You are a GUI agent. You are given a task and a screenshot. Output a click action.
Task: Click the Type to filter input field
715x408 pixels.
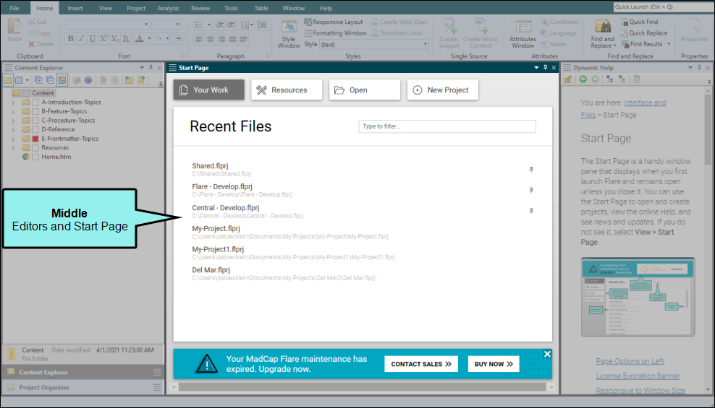coord(447,126)
